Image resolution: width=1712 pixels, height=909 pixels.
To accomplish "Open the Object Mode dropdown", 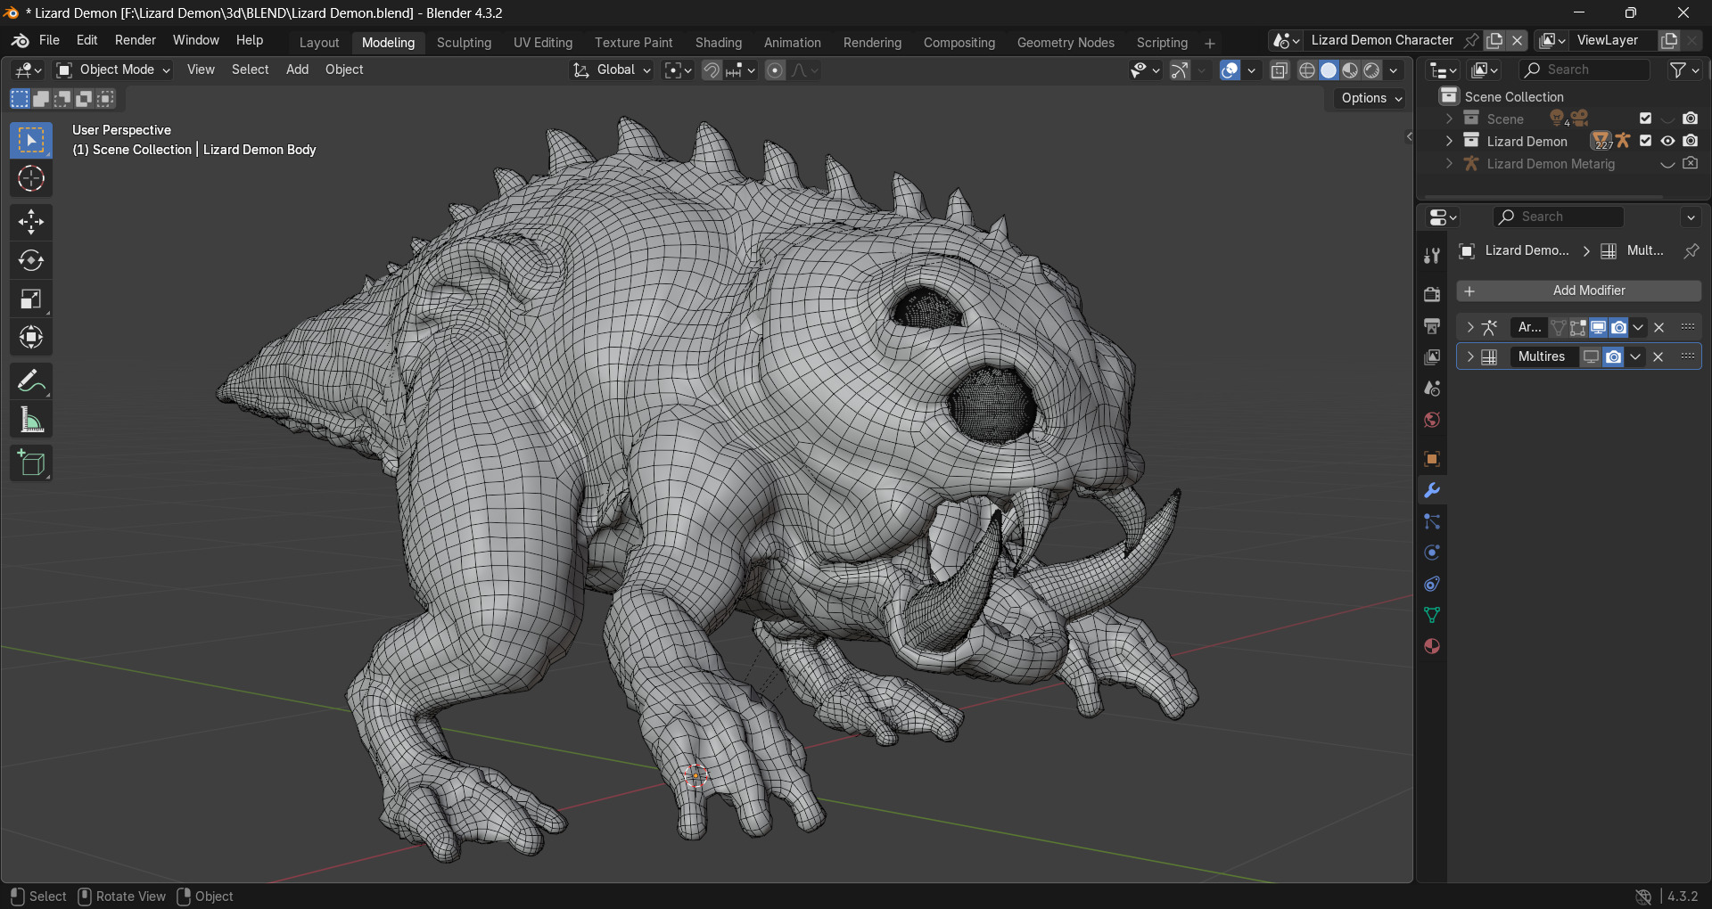I will coord(113,70).
